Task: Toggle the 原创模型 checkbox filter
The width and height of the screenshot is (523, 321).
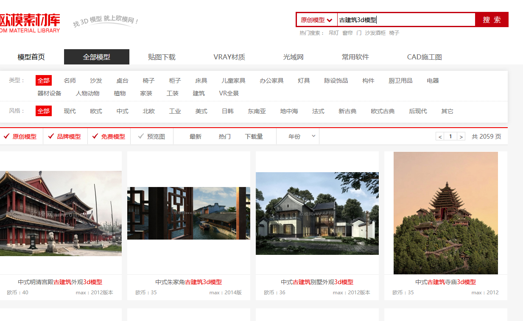Action: click(20, 137)
